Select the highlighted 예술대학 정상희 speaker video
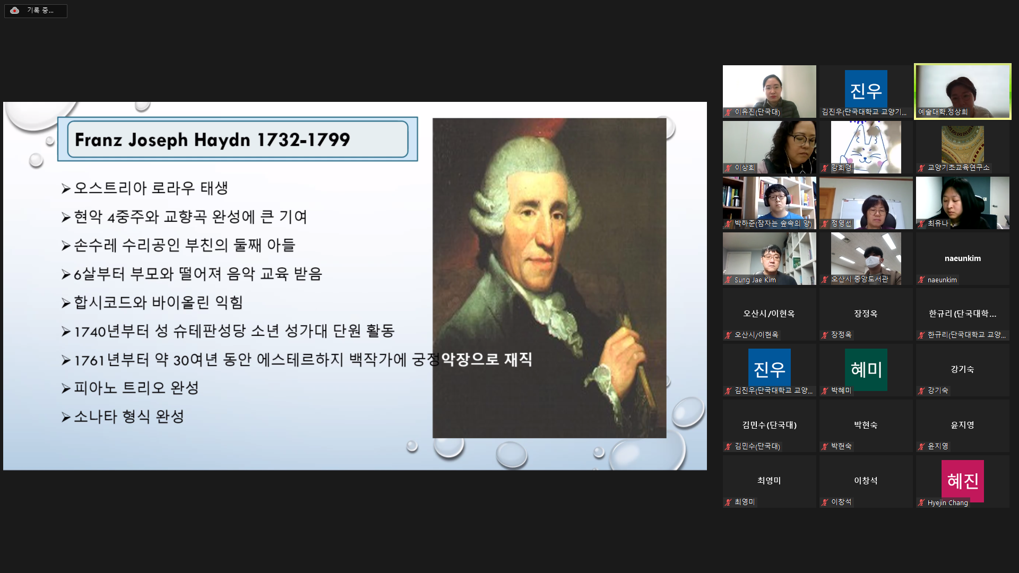The height and width of the screenshot is (573, 1019). click(962, 91)
